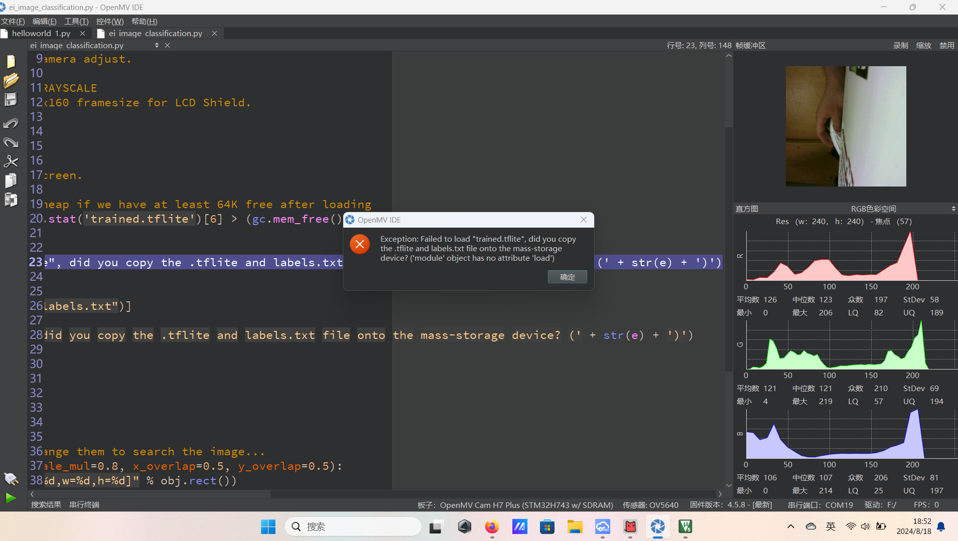Click the taskbar 搜索 search box
Screen dimensions: 958x541
click(353, 526)
